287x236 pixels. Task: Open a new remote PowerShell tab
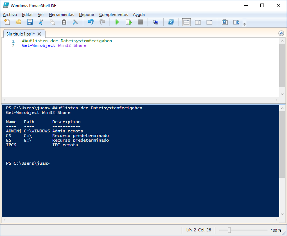(155, 22)
